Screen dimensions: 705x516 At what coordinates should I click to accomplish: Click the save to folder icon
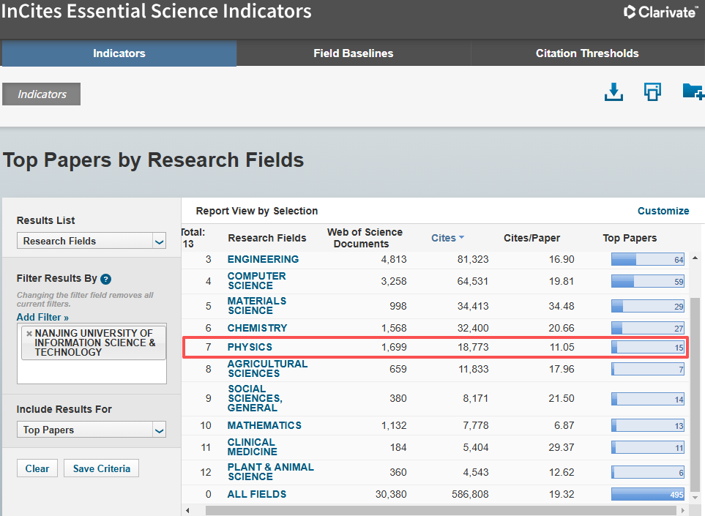tap(693, 91)
